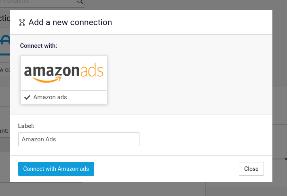287x196 pixels.
Task: Click the orange smile arrow in Amazon logo
Action: 47,80
